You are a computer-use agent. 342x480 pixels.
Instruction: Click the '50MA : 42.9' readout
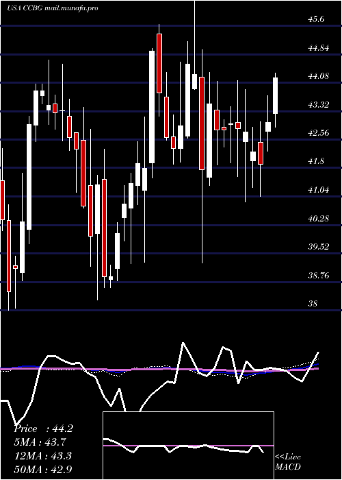[x=43, y=470]
